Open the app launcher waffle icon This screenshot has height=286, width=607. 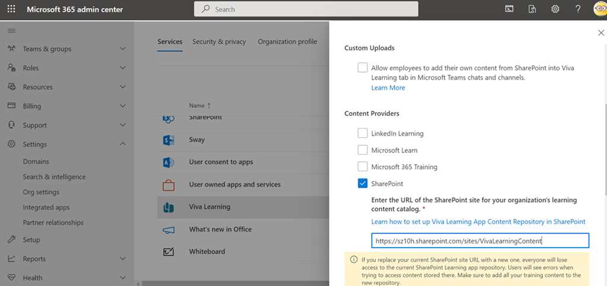[x=11, y=9]
